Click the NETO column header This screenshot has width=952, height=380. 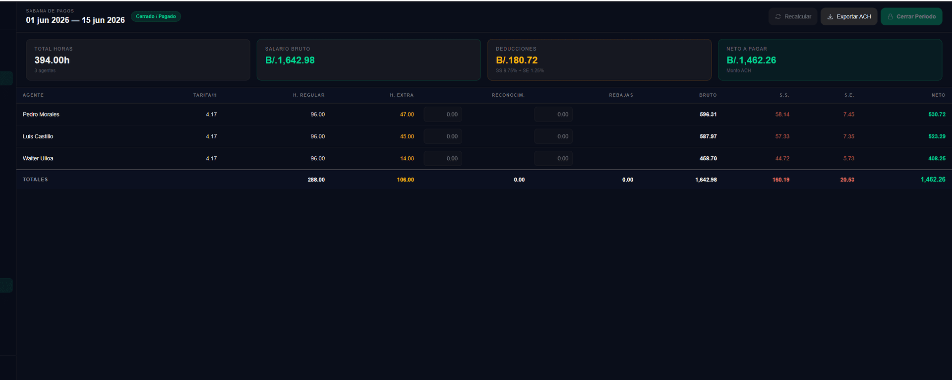coord(938,95)
